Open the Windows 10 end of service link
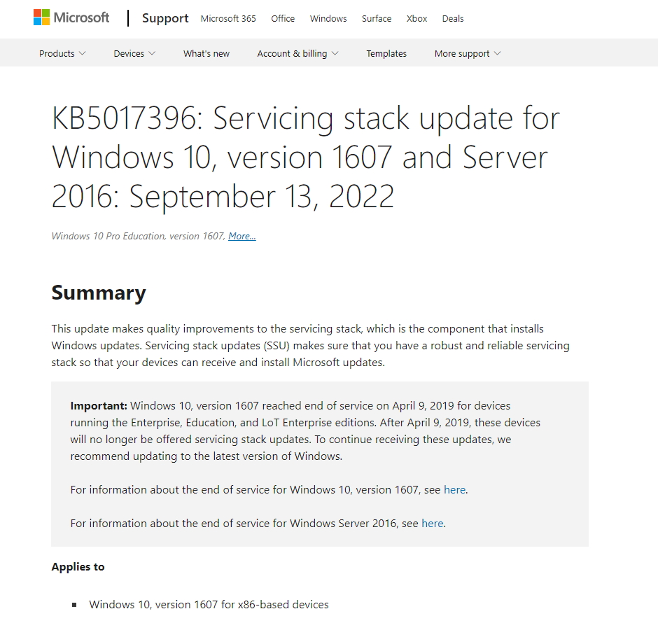The height and width of the screenshot is (623, 658). coord(454,489)
